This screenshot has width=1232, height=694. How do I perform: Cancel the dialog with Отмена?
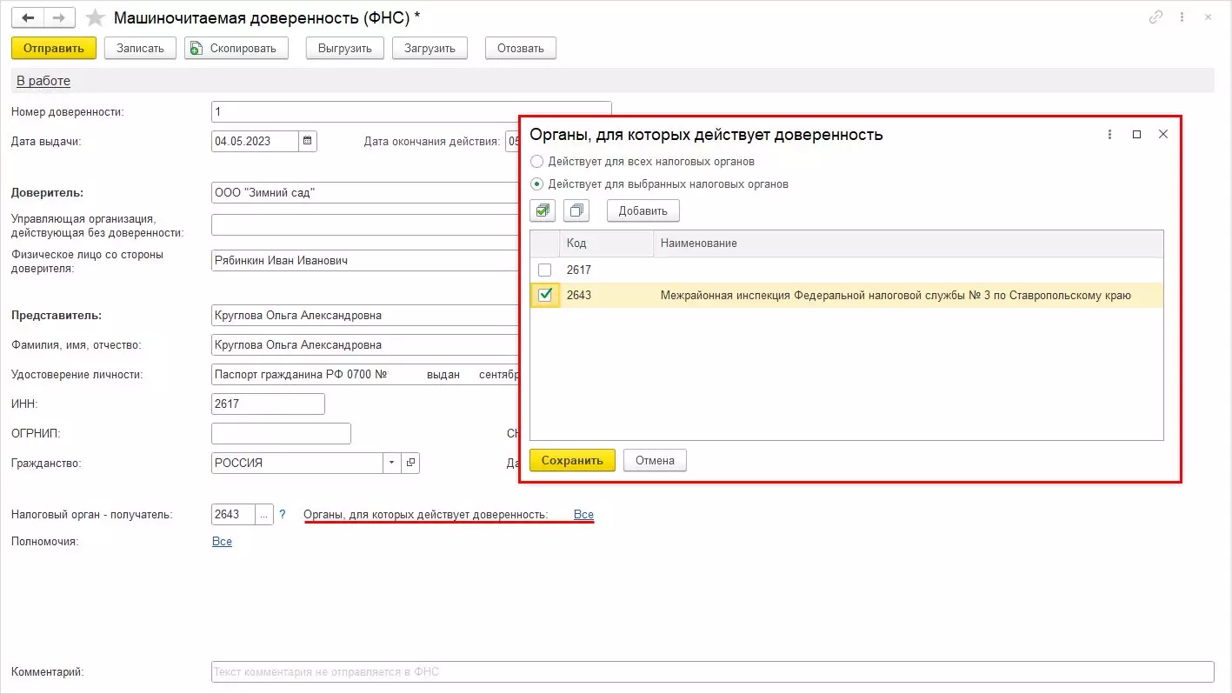[x=655, y=460]
